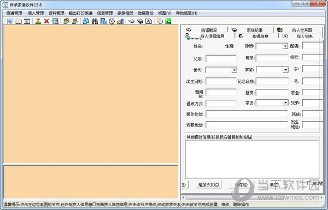This screenshot has width=328, height=210.
Task: Click the small open book toolbar icon
Action: pos(131,21)
